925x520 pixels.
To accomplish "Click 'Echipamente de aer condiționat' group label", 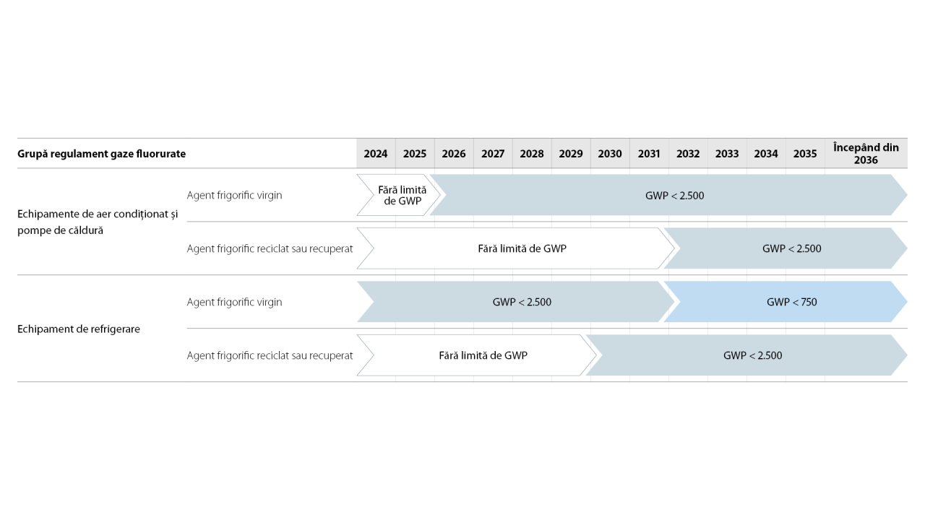I will [x=98, y=222].
